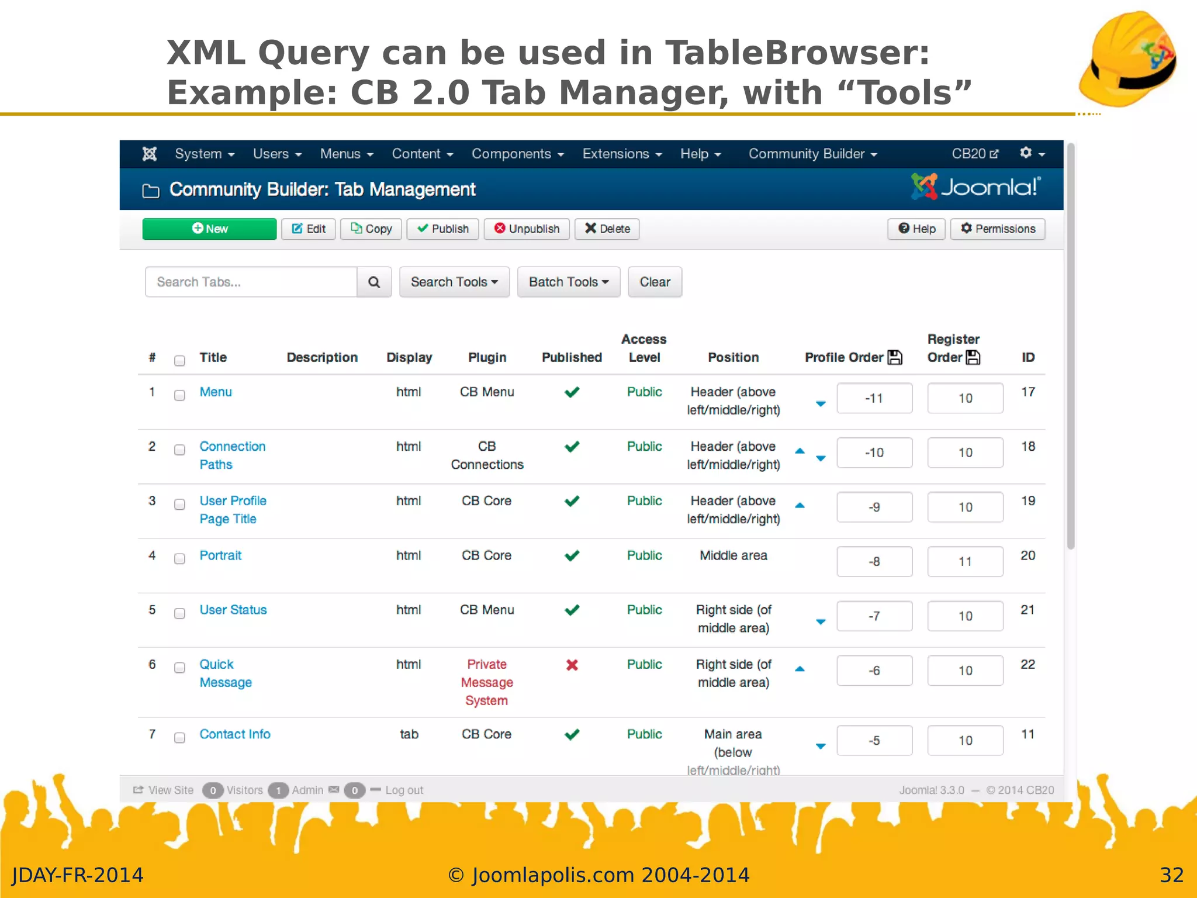The height and width of the screenshot is (898, 1197).
Task: Expand the Batch Tools dropdown
Action: point(568,282)
